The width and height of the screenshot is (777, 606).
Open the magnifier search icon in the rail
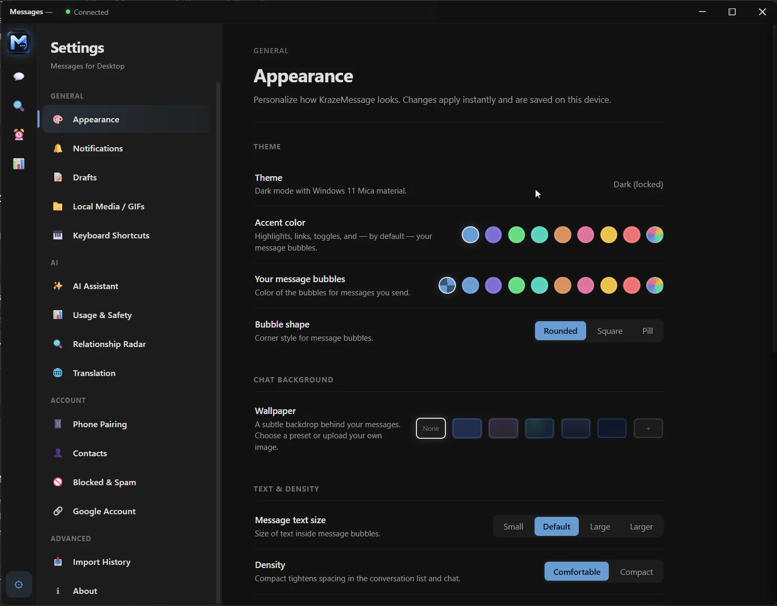[19, 106]
